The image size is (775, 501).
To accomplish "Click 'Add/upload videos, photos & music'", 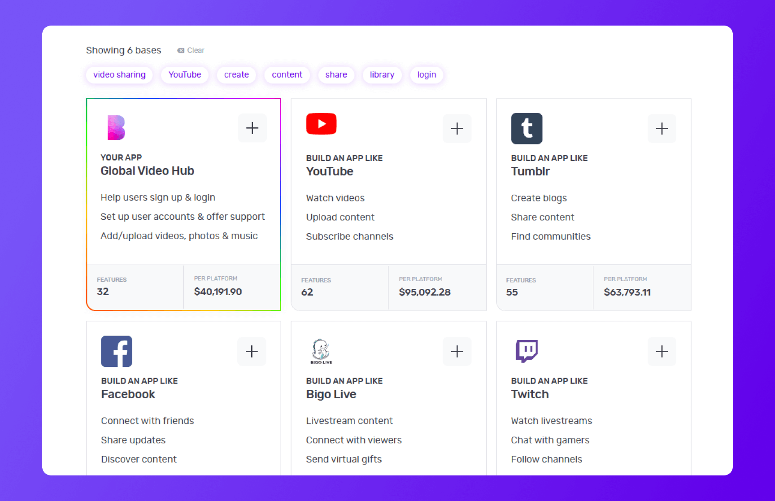I will pyautogui.click(x=179, y=236).
